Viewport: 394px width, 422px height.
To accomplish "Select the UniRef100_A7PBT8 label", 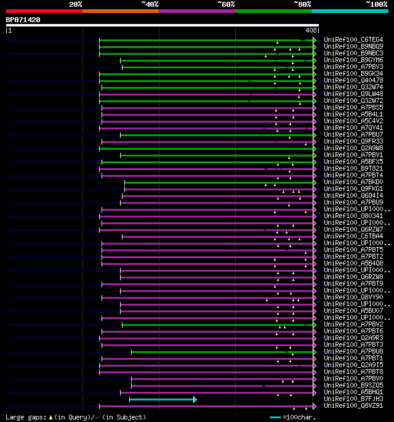I will [353, 371].
